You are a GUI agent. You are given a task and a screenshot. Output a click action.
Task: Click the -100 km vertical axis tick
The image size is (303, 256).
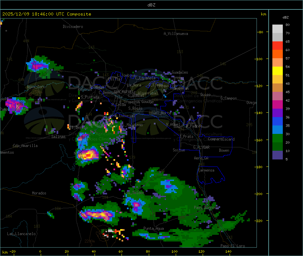click(x=259, y=59)
